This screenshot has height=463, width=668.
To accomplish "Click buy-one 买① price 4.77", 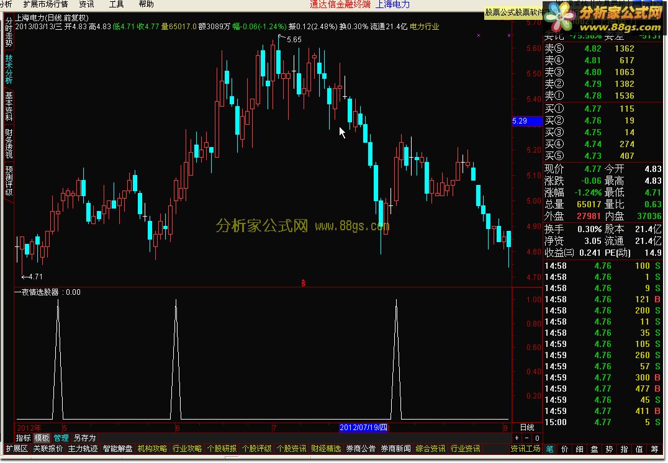I will pyautogui.click(x=593, y=109).
